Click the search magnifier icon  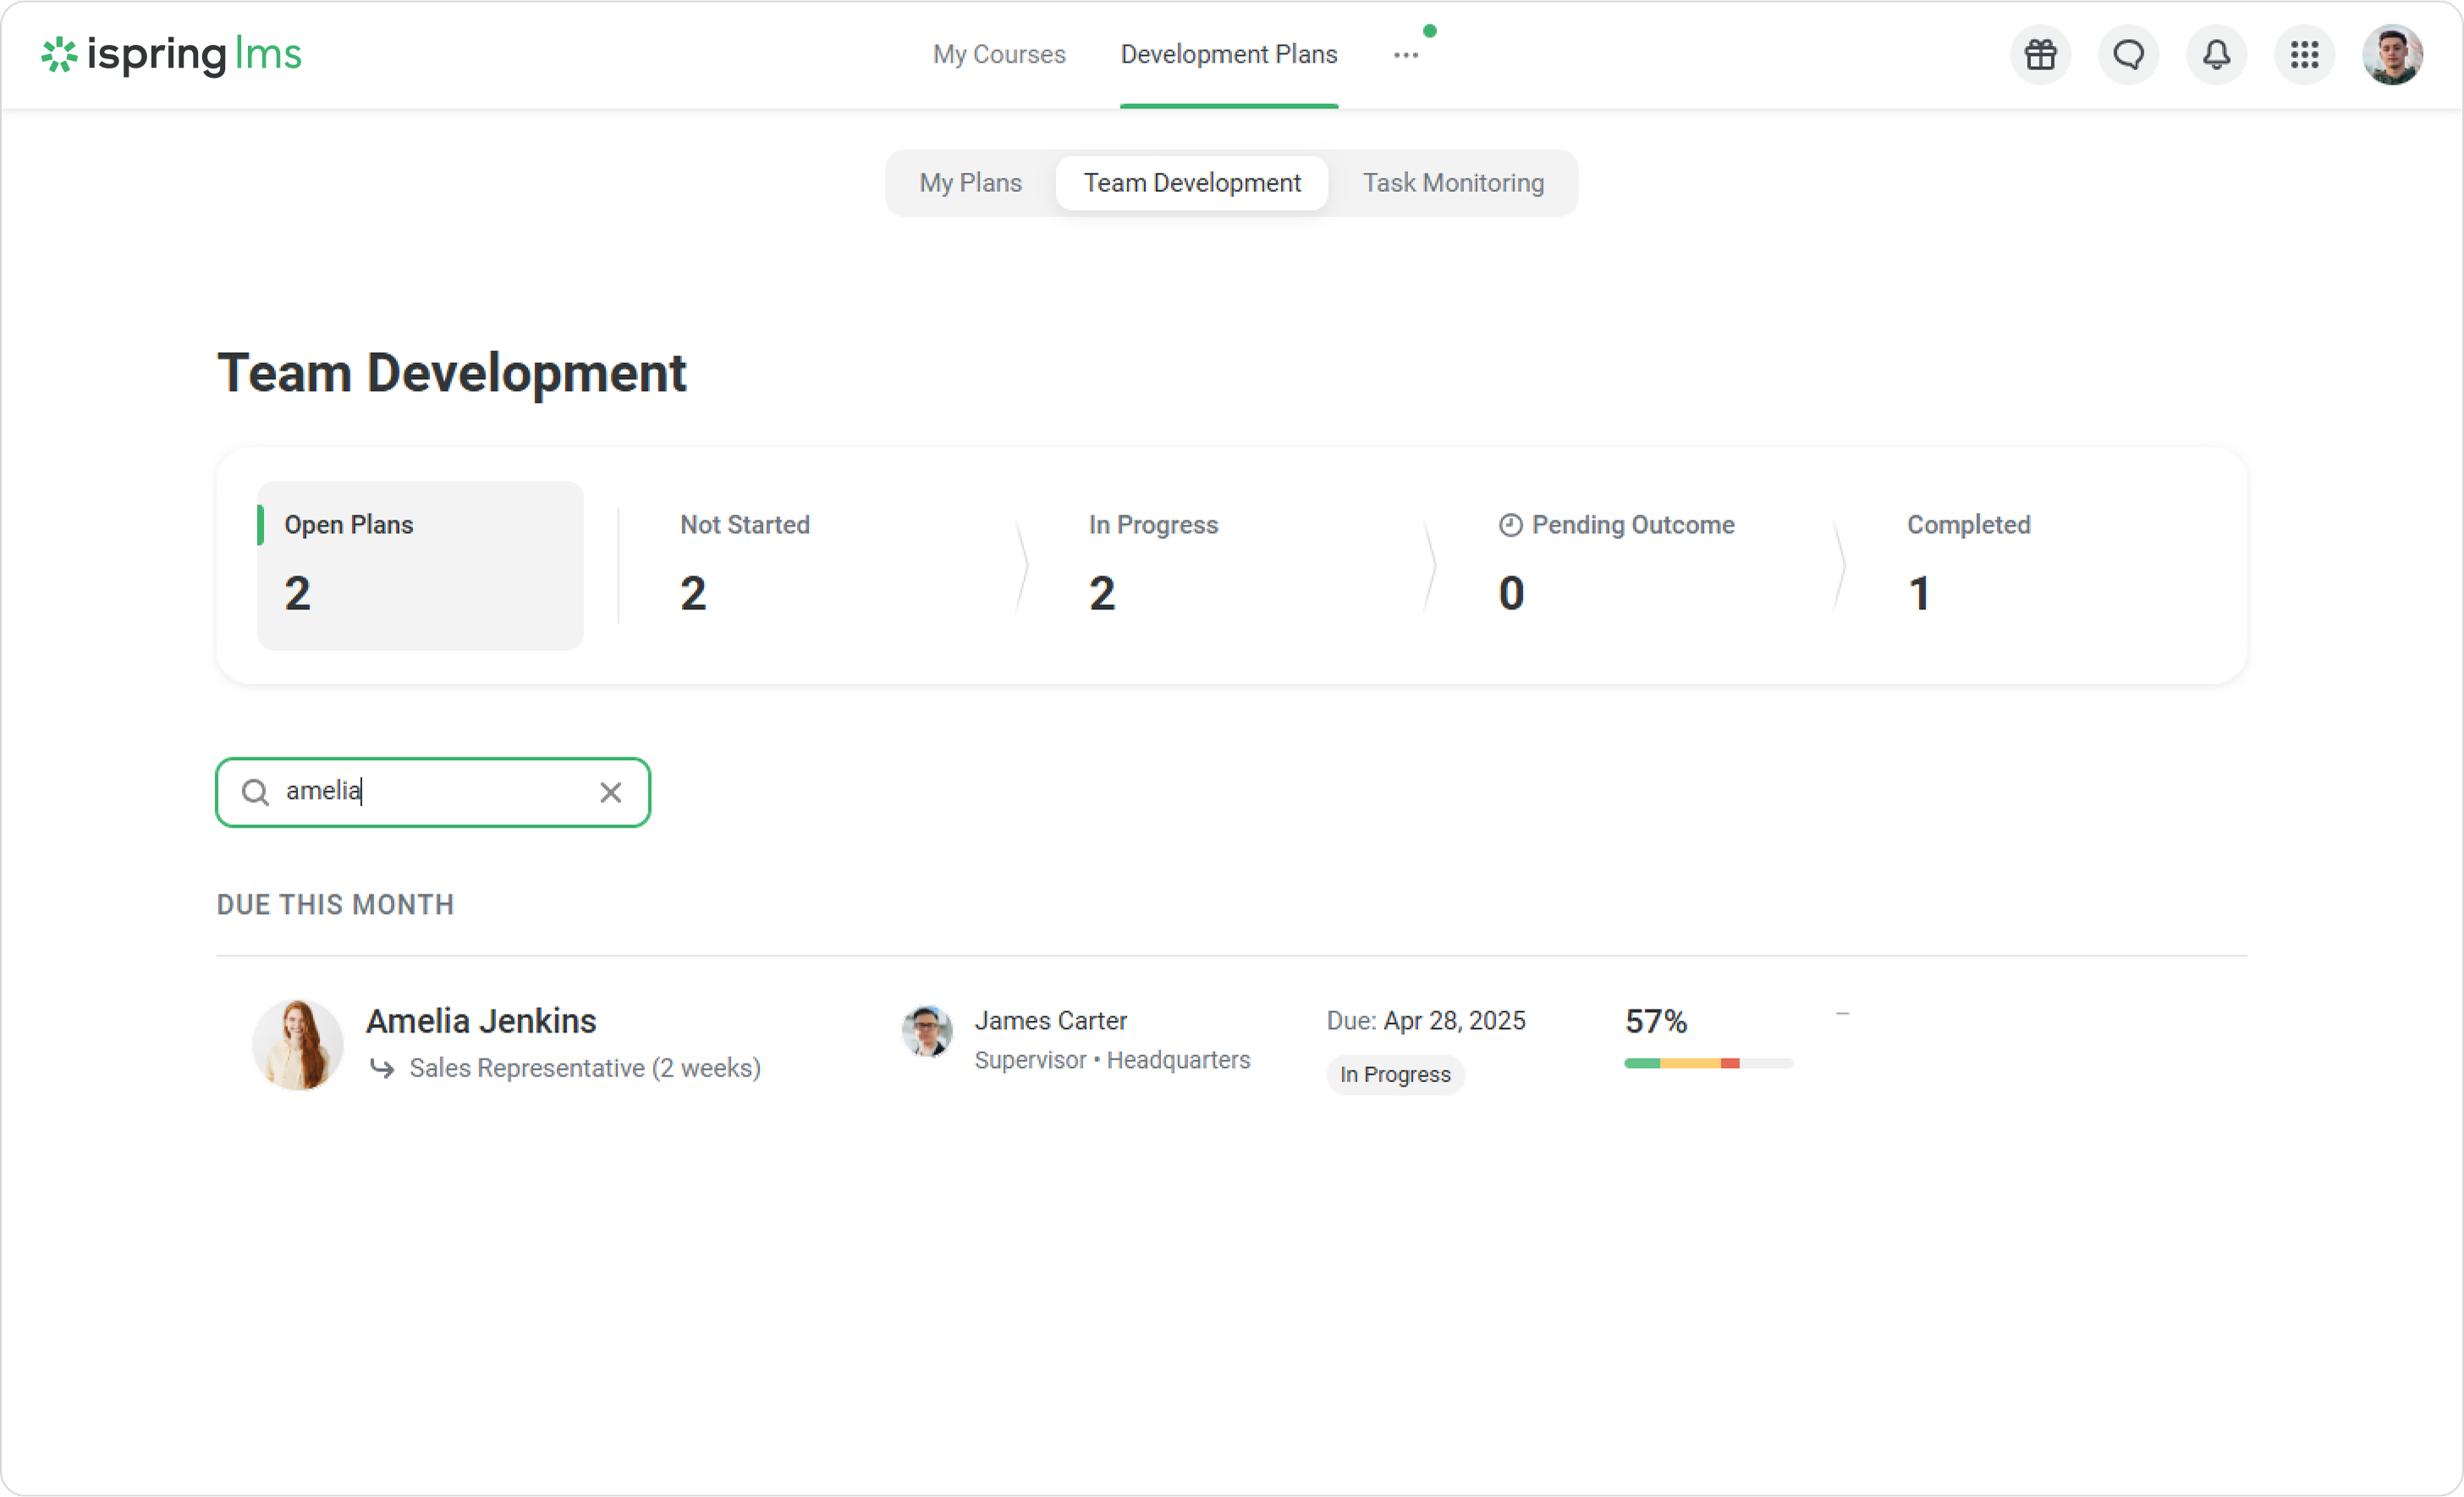[255, 792]
